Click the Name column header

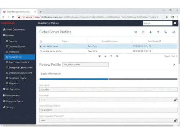click(x=64, y=41)
